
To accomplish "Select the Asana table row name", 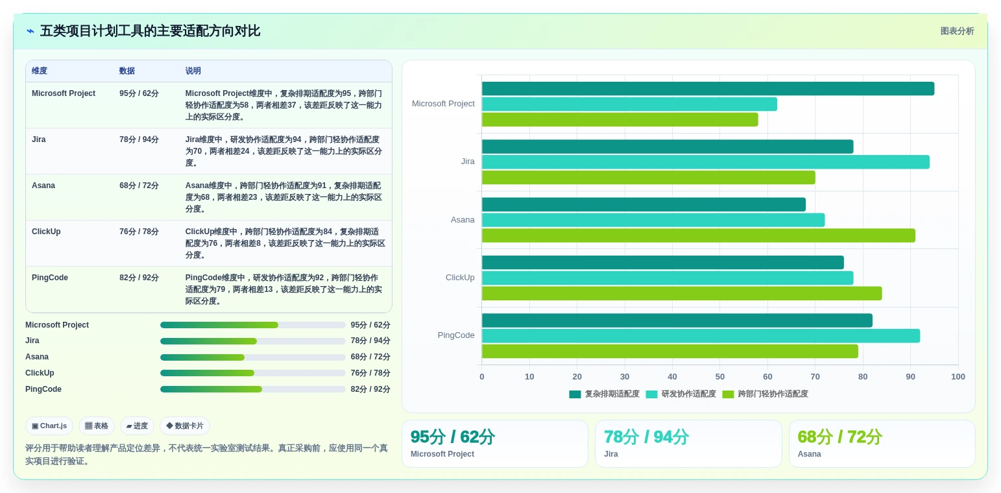I will (x=43, y=186).
